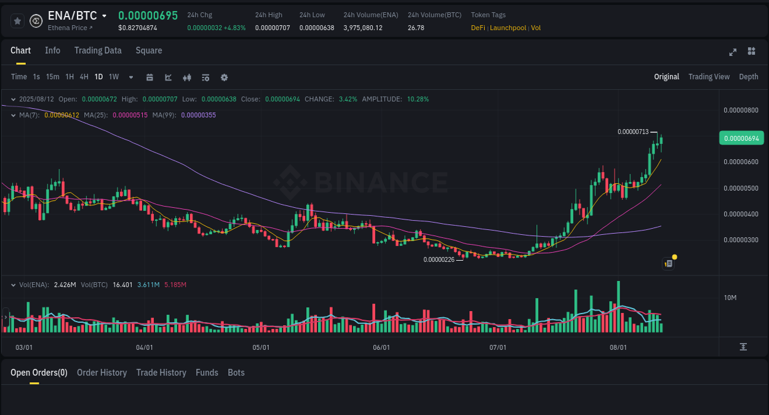Collapse the MA indicator row chevron
This screenshot has height=415, width=769.
pos(12,115)
